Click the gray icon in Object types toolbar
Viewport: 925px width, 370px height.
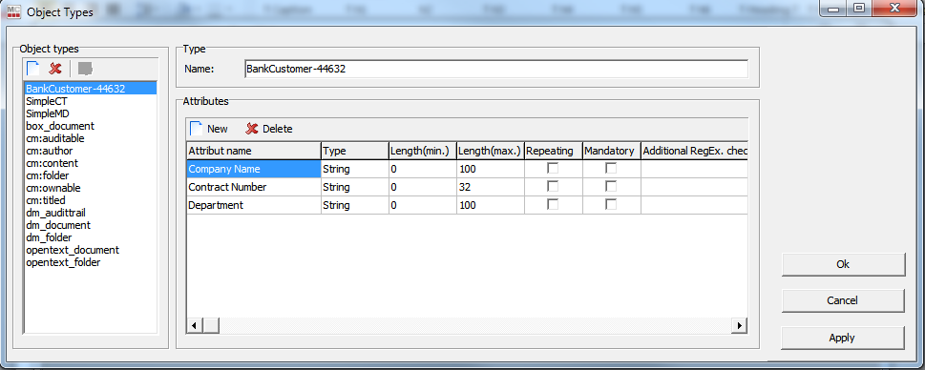click(86, 69)
